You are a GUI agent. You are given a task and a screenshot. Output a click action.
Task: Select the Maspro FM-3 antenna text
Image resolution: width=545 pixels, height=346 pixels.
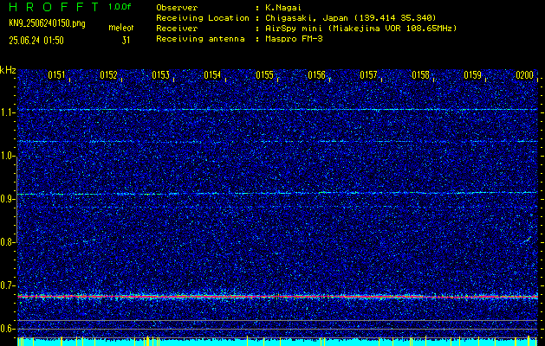tap(294, 39)
